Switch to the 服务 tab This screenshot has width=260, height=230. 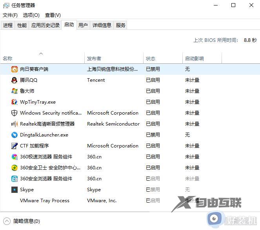[120, 25]
